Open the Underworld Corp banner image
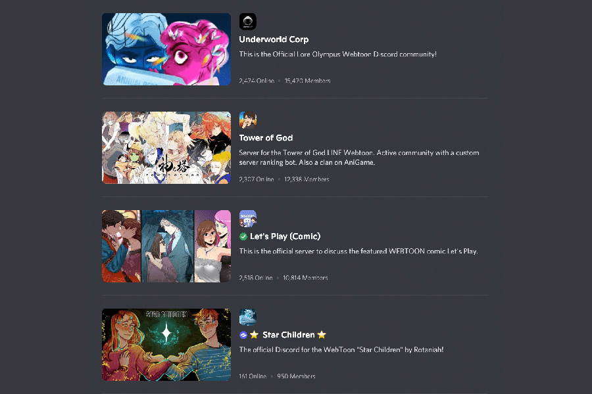Viewport: 592px width, 394px height. 166,49
